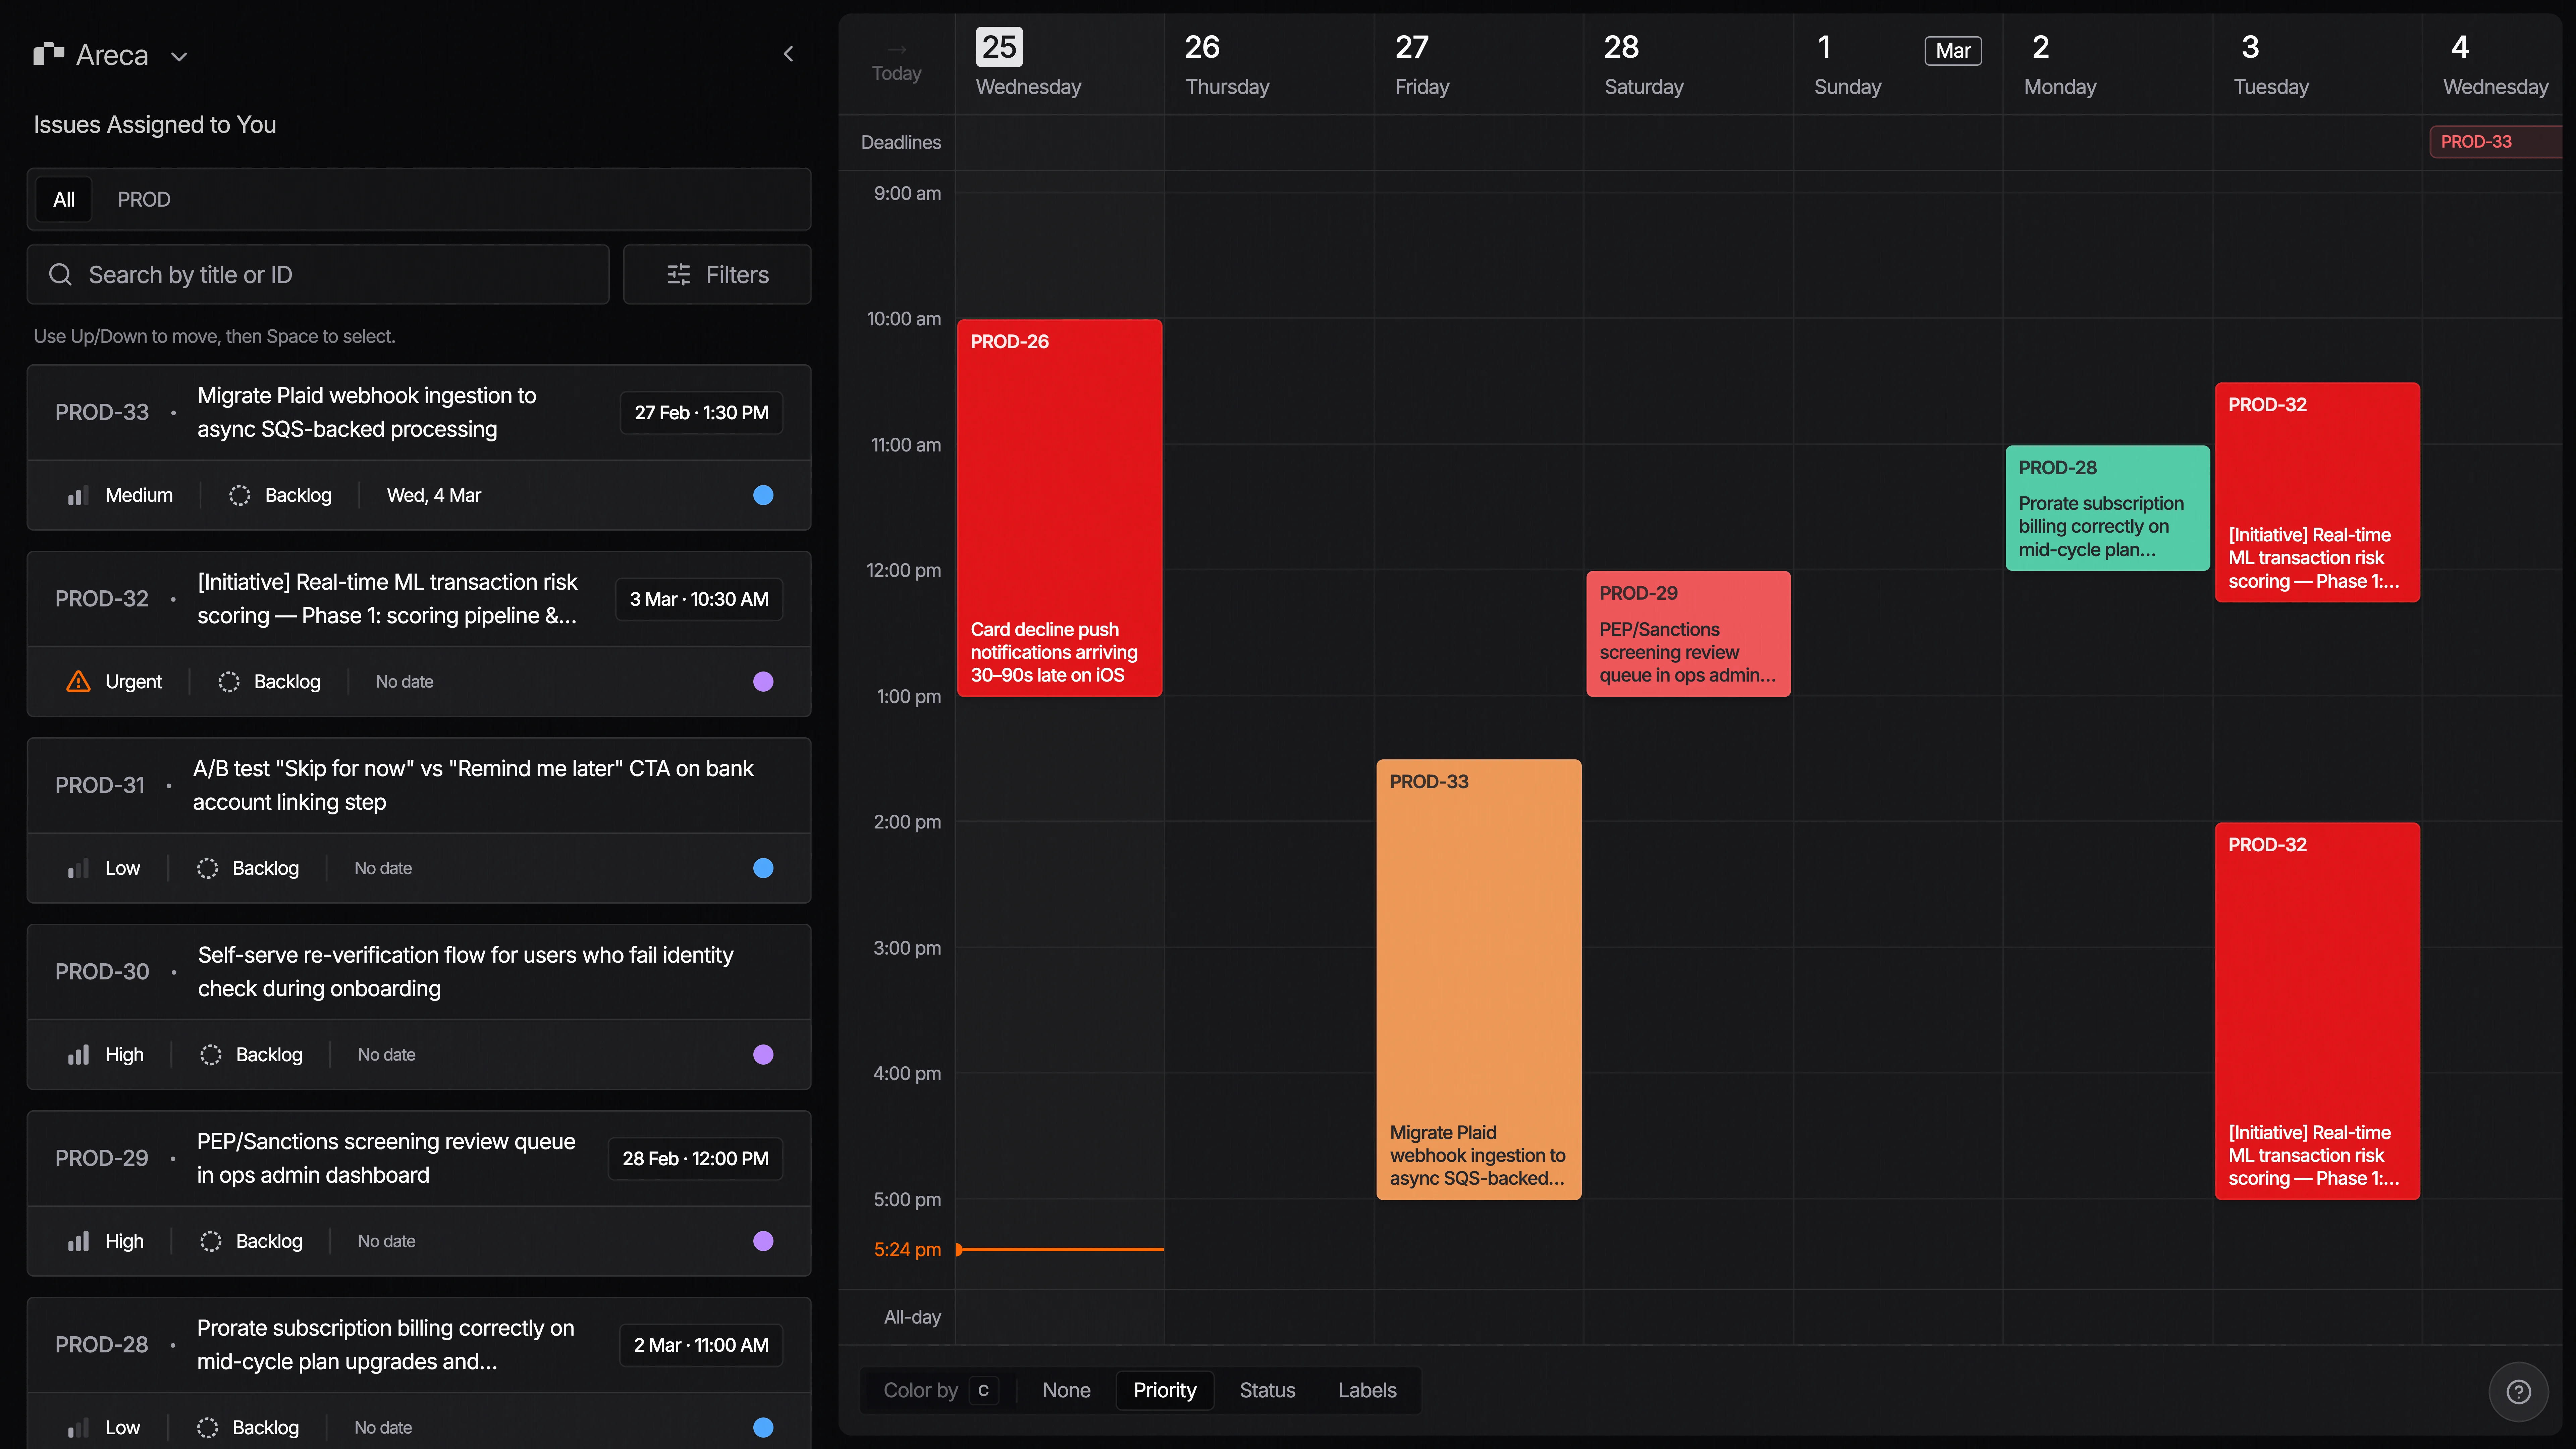Enable Status coloring mode
The width and height of the screenshot is (2576, 1449).
1266,1390
